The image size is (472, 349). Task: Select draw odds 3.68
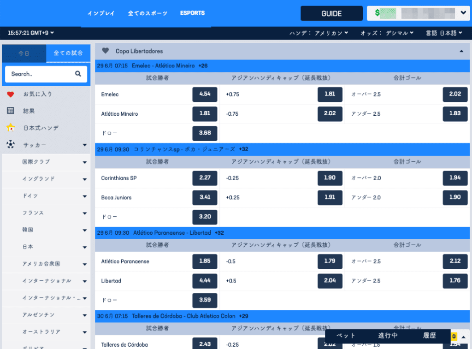click(x=205, y=133)
